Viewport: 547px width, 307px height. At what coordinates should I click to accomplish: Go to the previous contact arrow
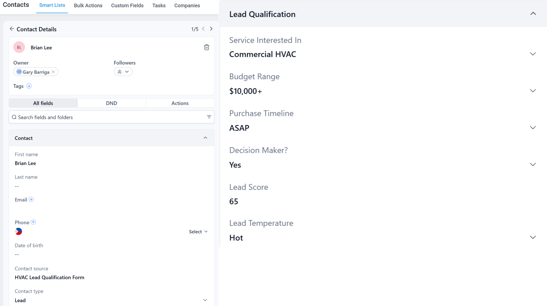coord(203,29)
